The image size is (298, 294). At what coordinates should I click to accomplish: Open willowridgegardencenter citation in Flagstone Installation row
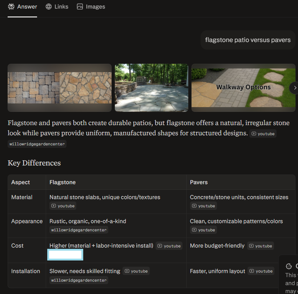coord(79,280)
